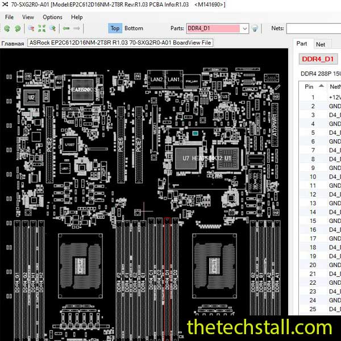
Task: Open the Options menu
Action: (52, 17)
